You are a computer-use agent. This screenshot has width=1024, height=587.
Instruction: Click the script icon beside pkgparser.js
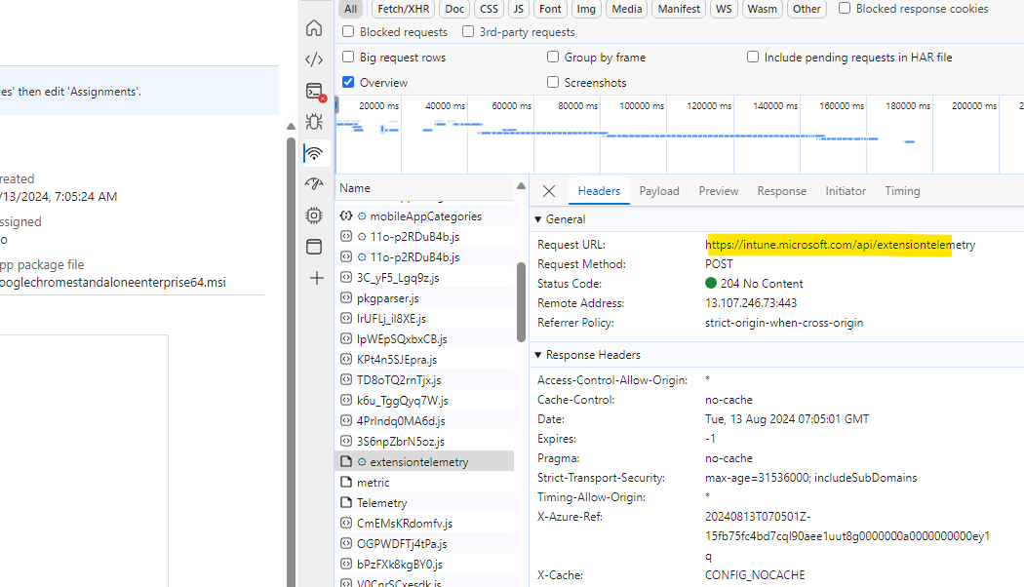click(346, 297)
